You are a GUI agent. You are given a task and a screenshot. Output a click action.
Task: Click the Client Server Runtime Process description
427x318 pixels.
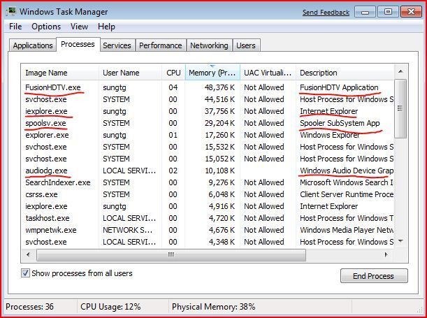click(x=347, y=194)
